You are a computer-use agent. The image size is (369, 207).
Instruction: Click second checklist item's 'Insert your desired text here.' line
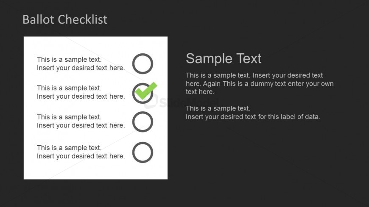point(81,96)
